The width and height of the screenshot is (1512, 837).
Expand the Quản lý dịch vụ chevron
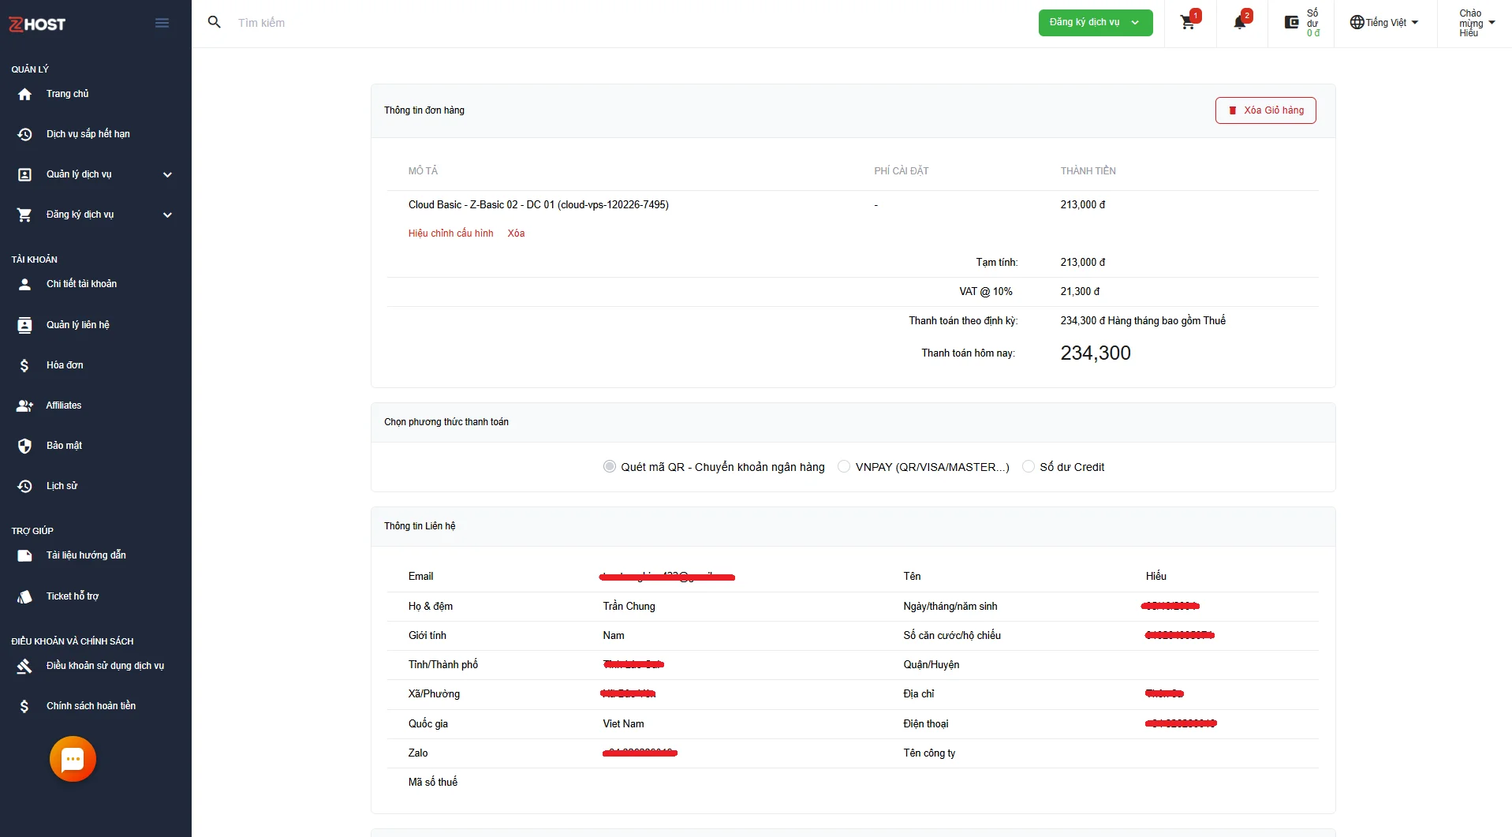coord(167,174)
